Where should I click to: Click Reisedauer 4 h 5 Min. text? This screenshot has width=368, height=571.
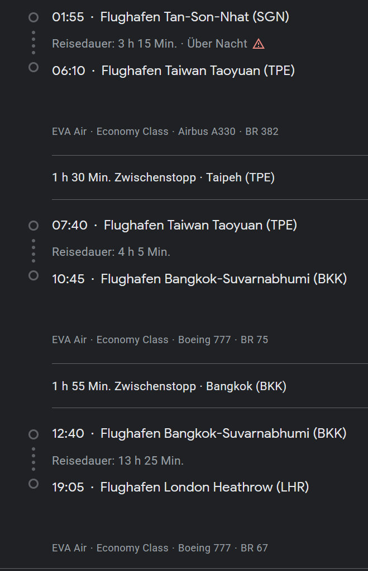tap(111, 252)
